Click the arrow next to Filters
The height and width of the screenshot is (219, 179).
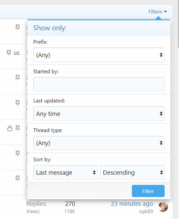coord(165,12)
